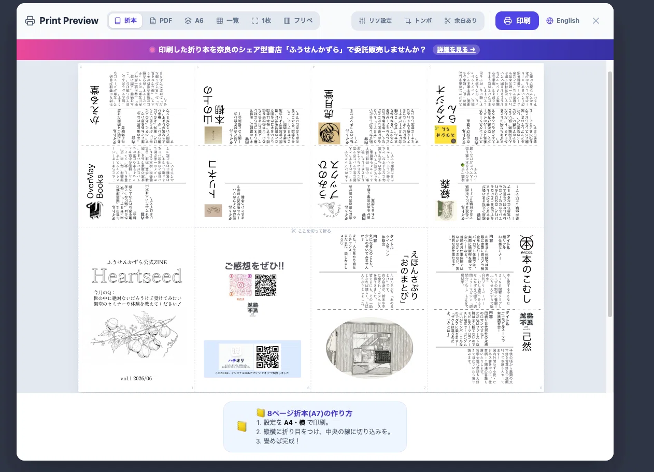
Task: Click the notebook emoji in instructions box
Action: tap(241, 427)
